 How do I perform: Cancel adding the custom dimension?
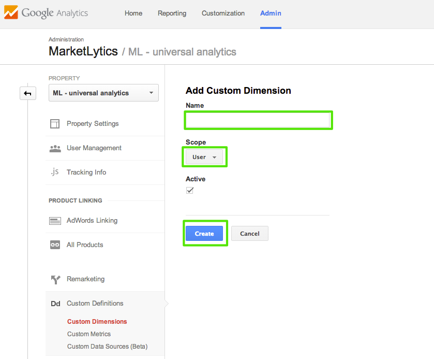pyautogui.click(x=249, y=234)
